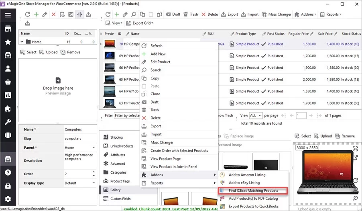Click the lock icon in sidebar
Image resolution: width=362 pixels, height=211 pixels.
[8, 186]
